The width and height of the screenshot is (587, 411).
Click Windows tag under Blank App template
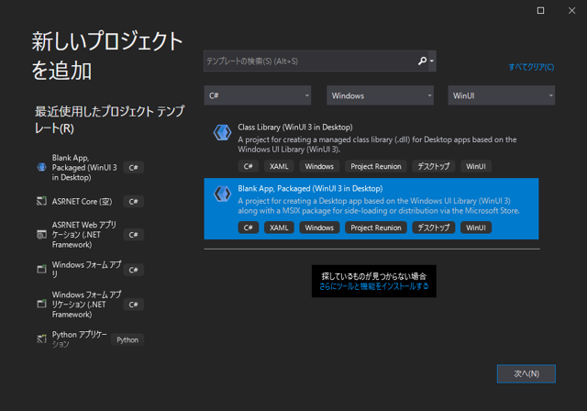tap(319, 228)
